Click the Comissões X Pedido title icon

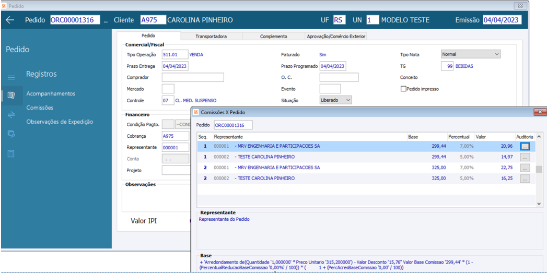click(x=196, y=112)
